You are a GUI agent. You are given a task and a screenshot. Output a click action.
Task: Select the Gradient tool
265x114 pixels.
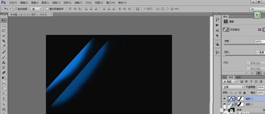(x=4, y=78)
